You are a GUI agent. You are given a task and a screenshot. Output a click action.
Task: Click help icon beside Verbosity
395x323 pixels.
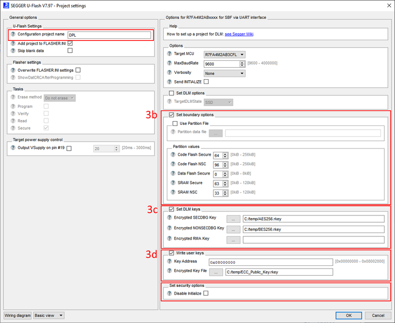pos(170,72)
